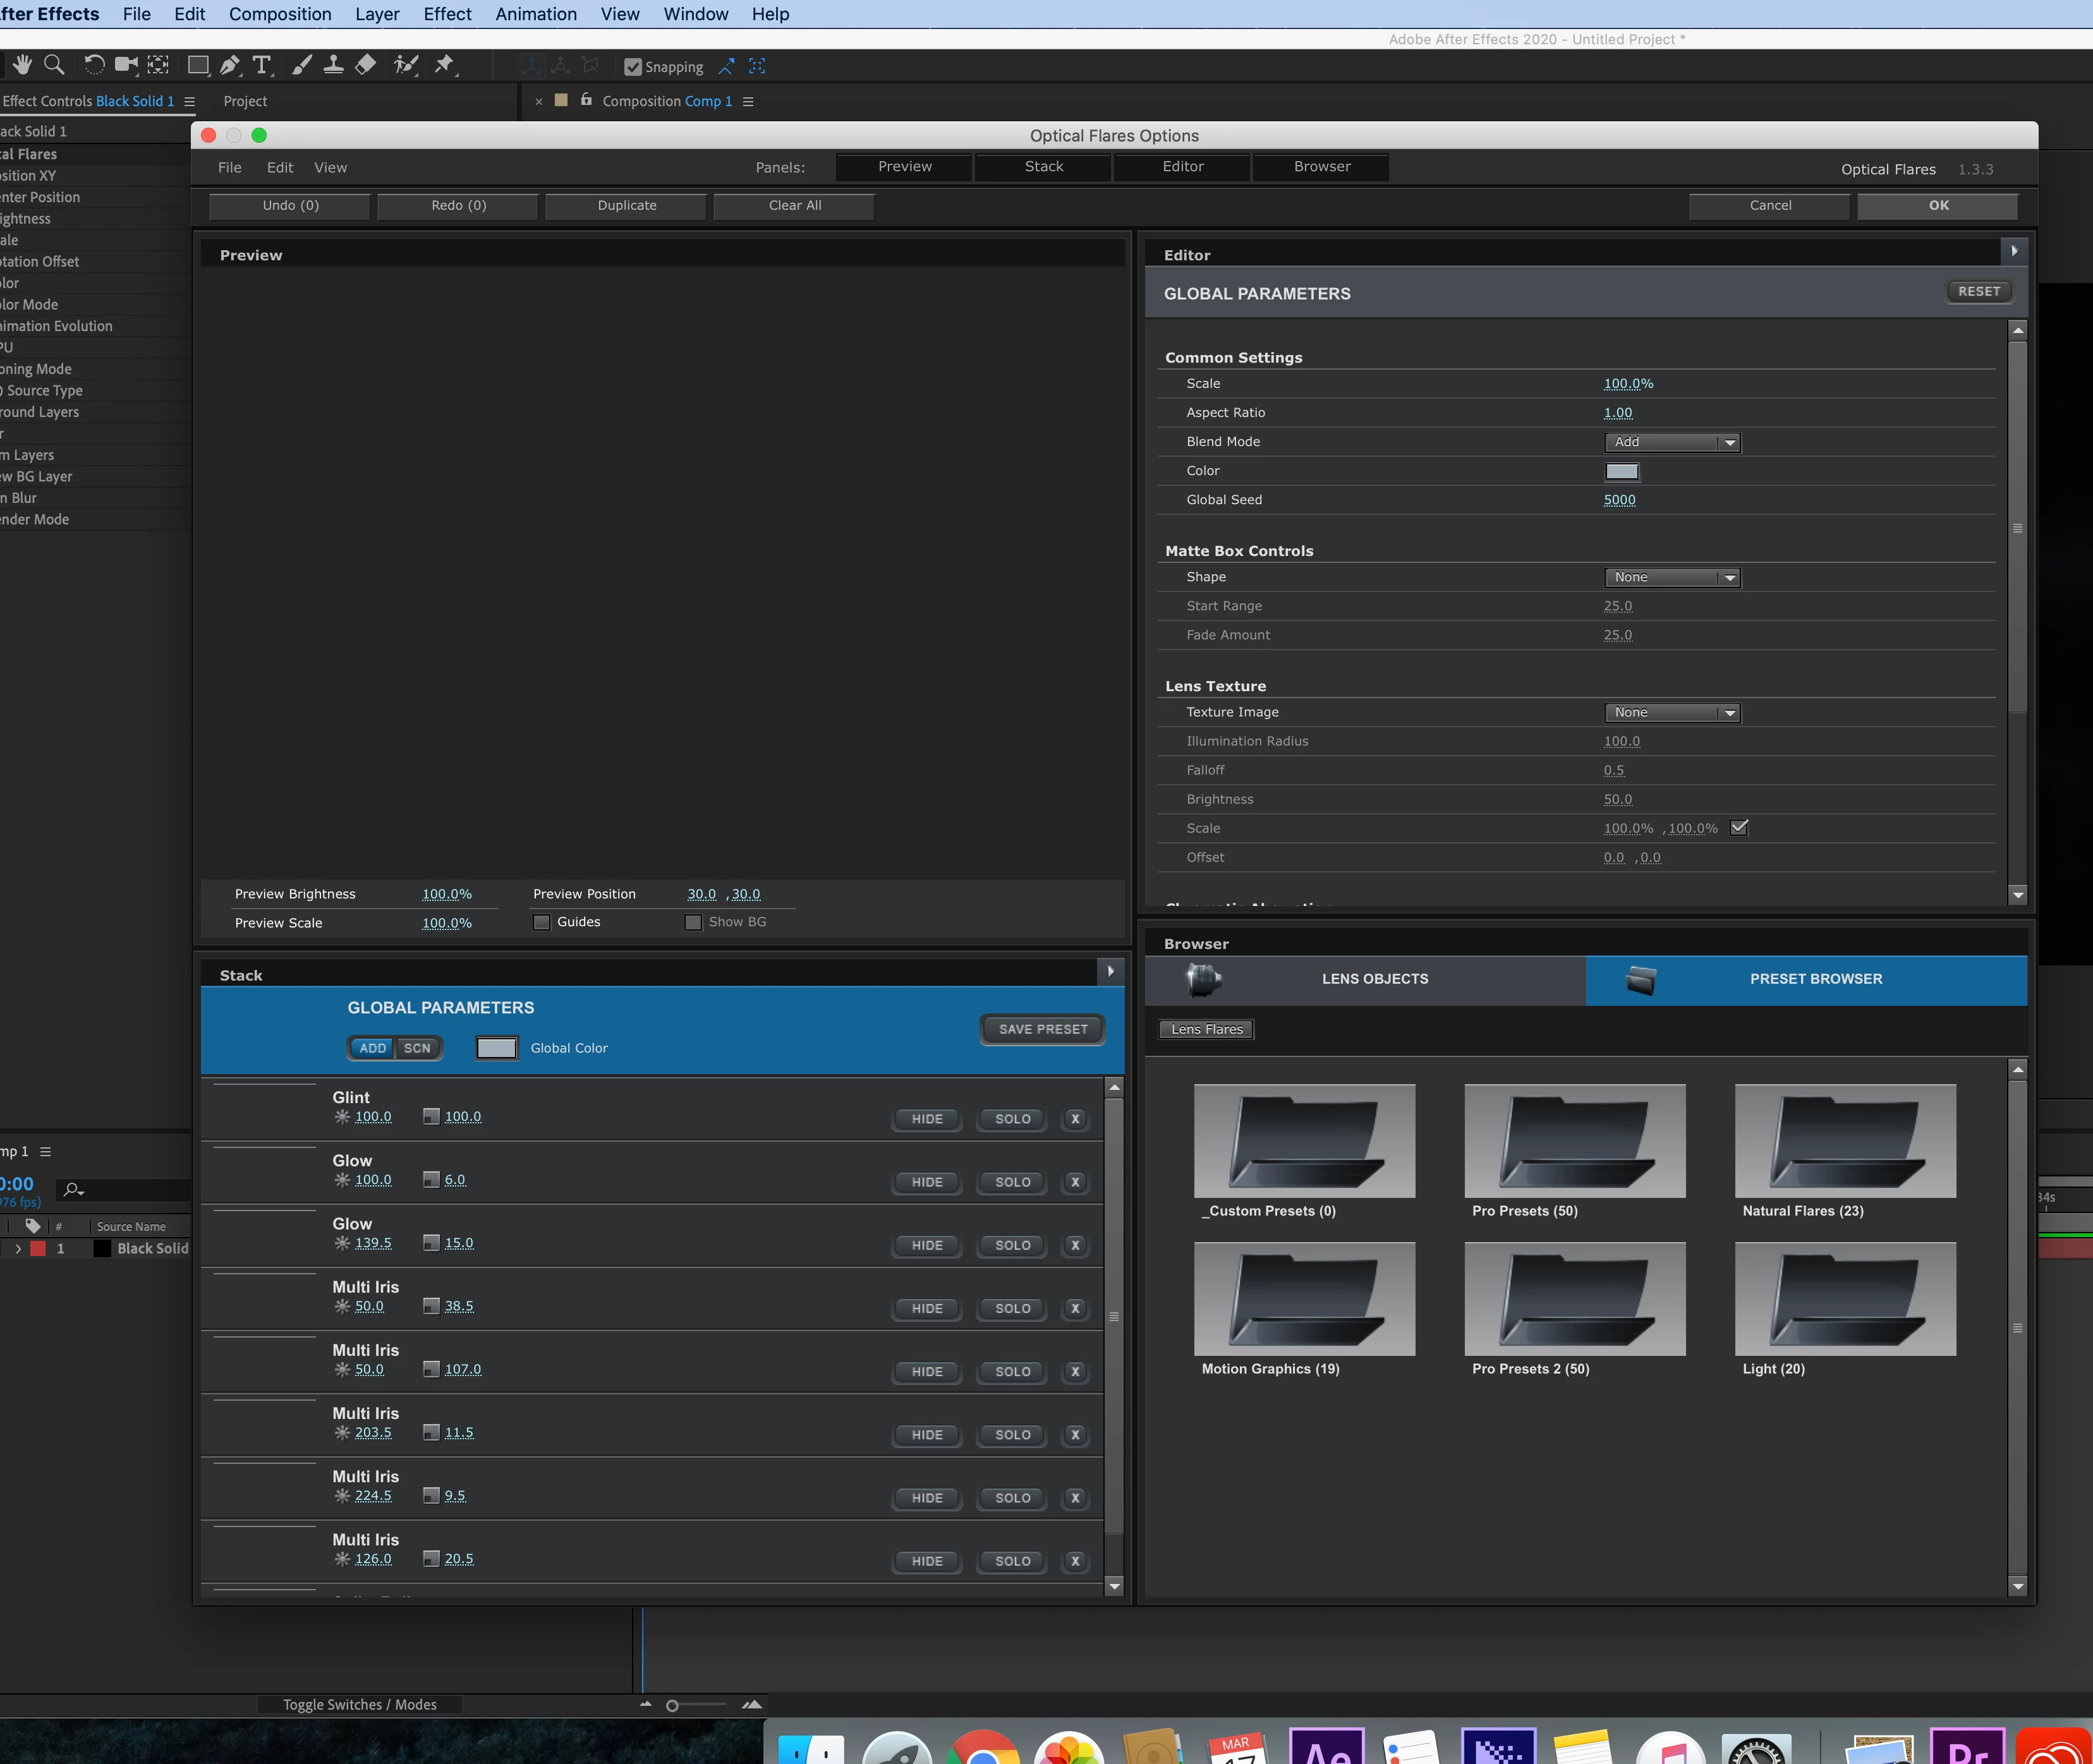Image resolution: width=2093 pixels, height=1764 pixels.
Task: Select the Puppet Pin tool
Action: pos(444,66)
